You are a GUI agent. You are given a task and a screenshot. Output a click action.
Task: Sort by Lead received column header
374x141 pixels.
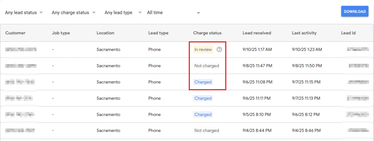coord(257,33)
